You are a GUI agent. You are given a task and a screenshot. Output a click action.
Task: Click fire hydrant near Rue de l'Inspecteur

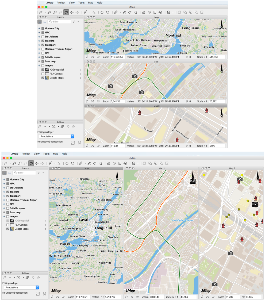click(x=177, y=140)
